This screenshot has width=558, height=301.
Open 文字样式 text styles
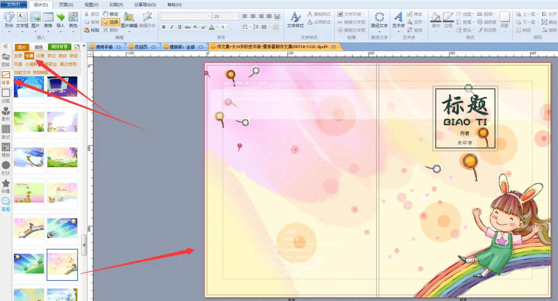tap(295, 20)
